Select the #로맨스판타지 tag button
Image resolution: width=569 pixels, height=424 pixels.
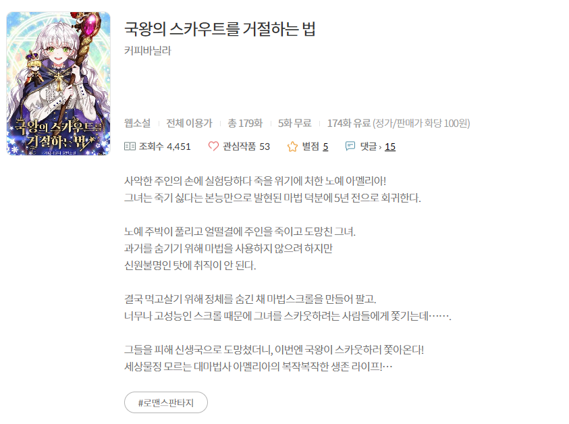click(166, 402)
